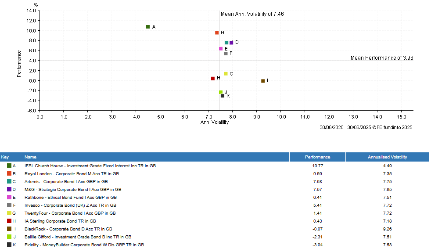Sort by Annualised Volatility column header
This screenshot has height=252, width=431.
(x=387, y=157)
